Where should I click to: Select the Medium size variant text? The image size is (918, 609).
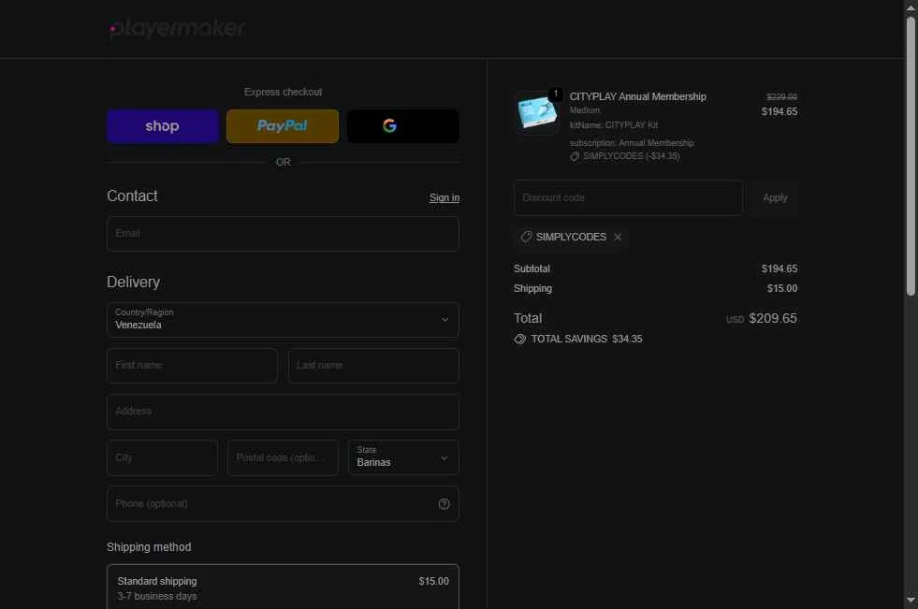584,110
